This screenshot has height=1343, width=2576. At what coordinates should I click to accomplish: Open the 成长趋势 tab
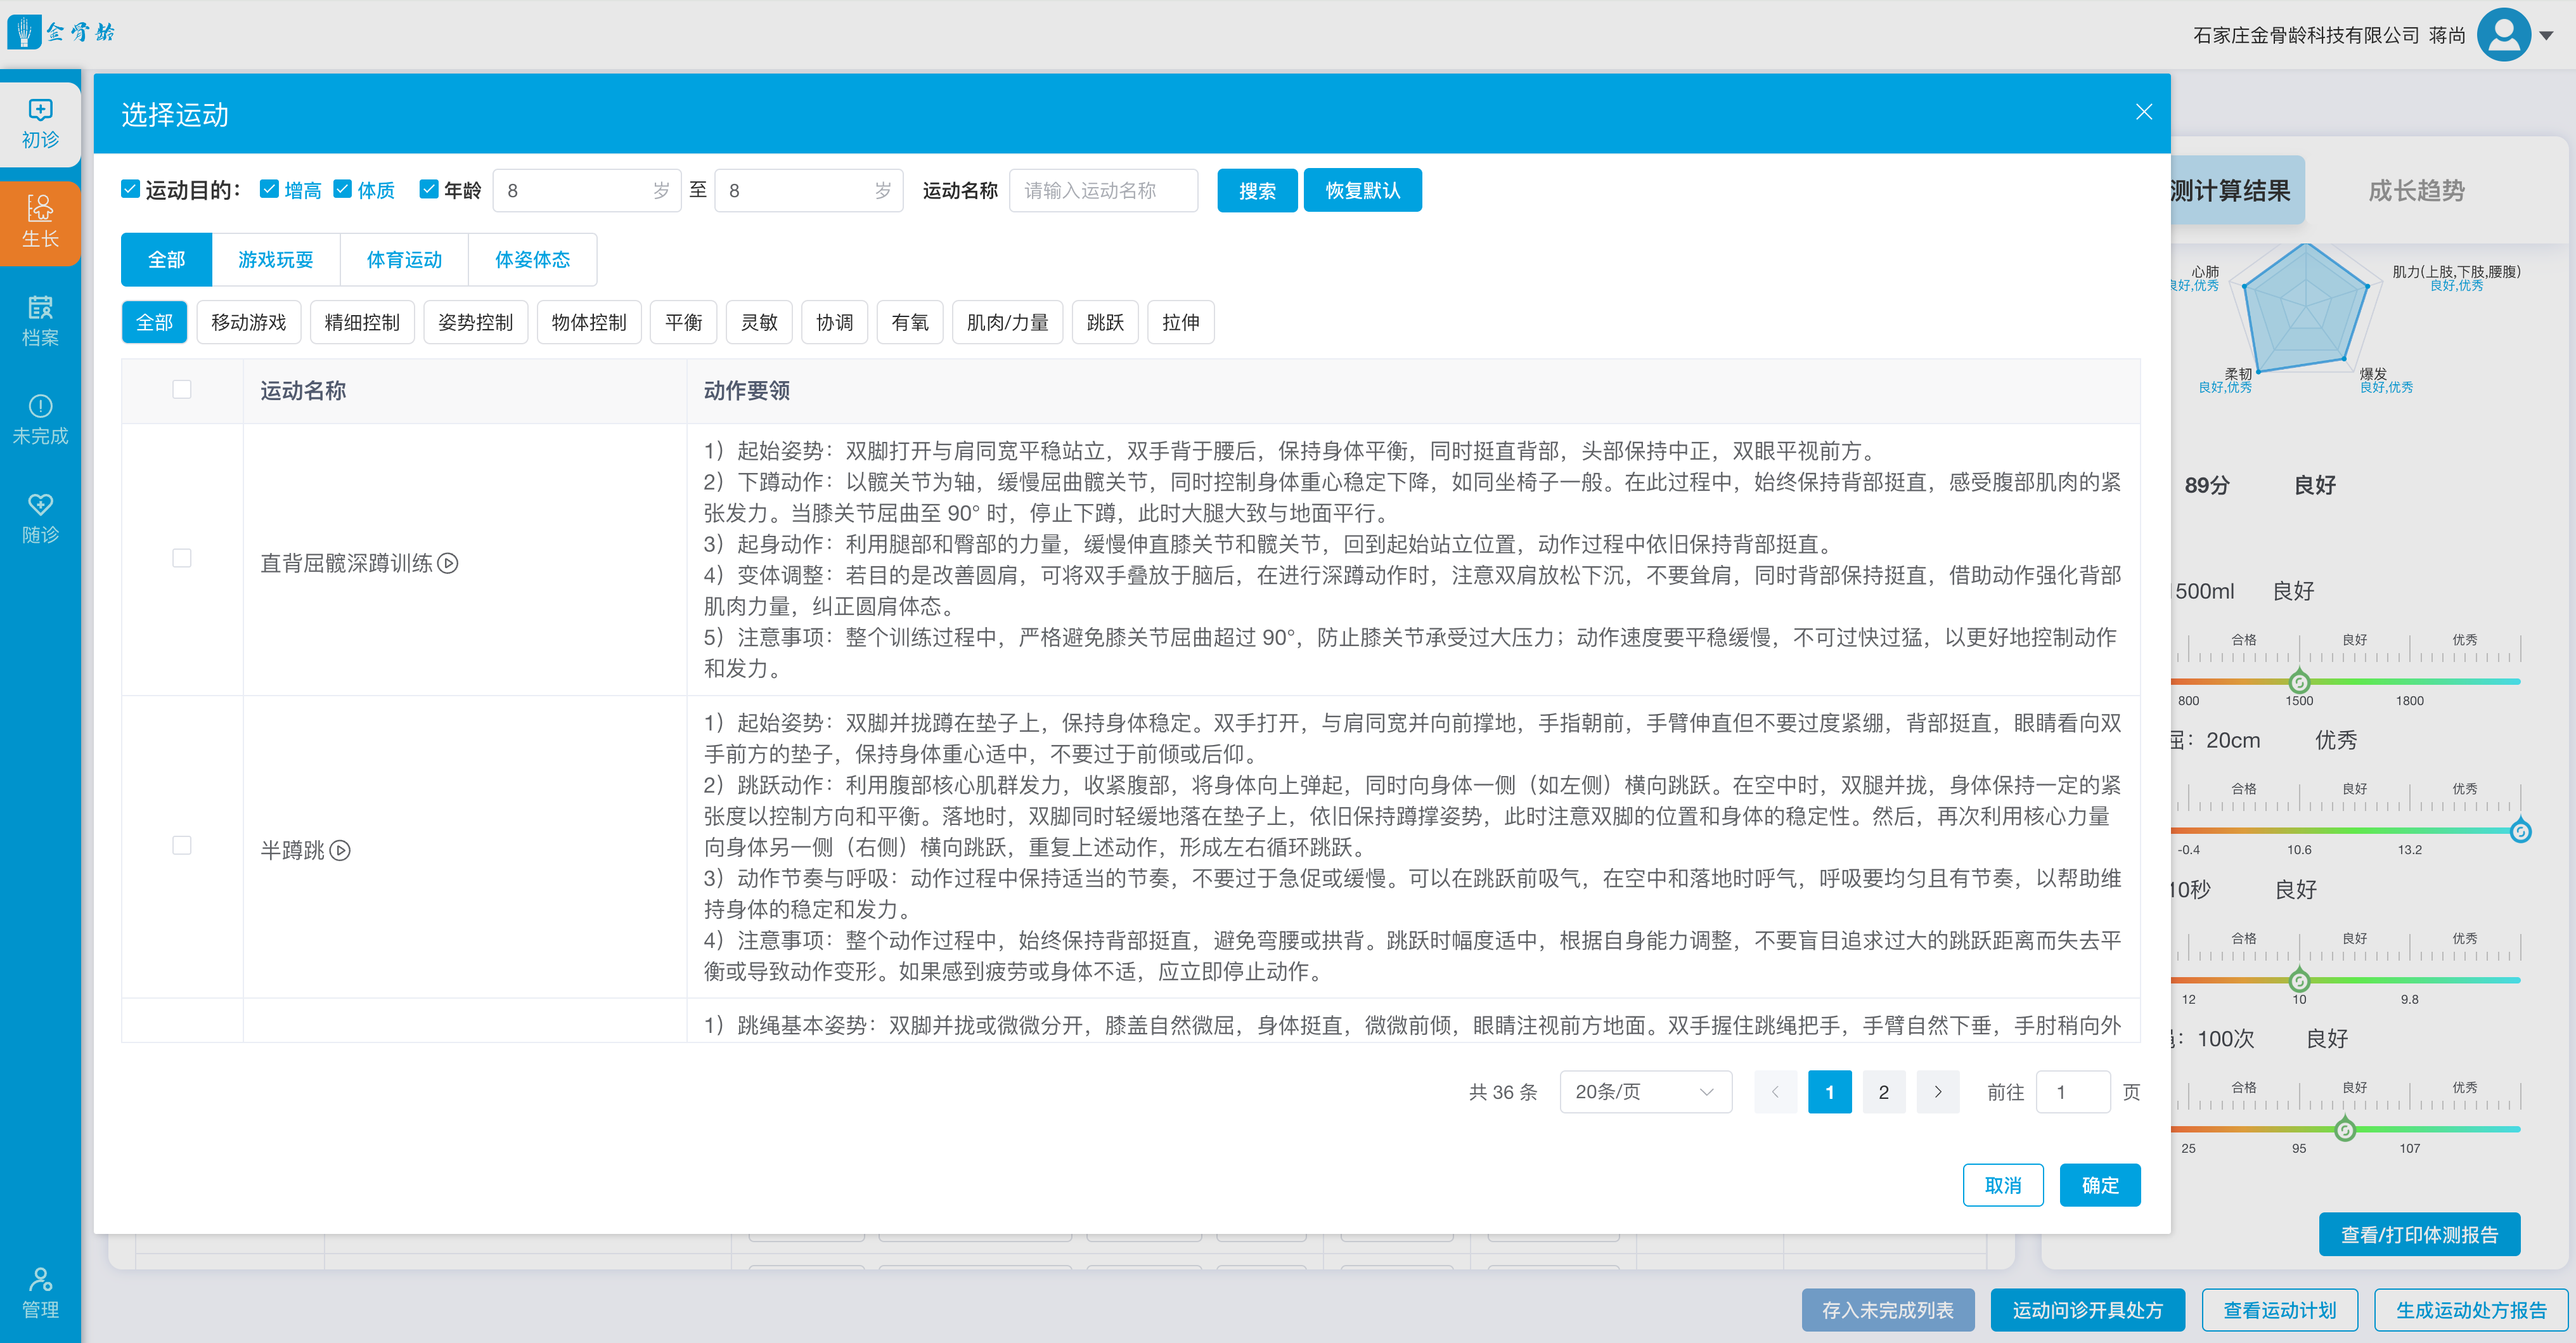coord(2417,190)
